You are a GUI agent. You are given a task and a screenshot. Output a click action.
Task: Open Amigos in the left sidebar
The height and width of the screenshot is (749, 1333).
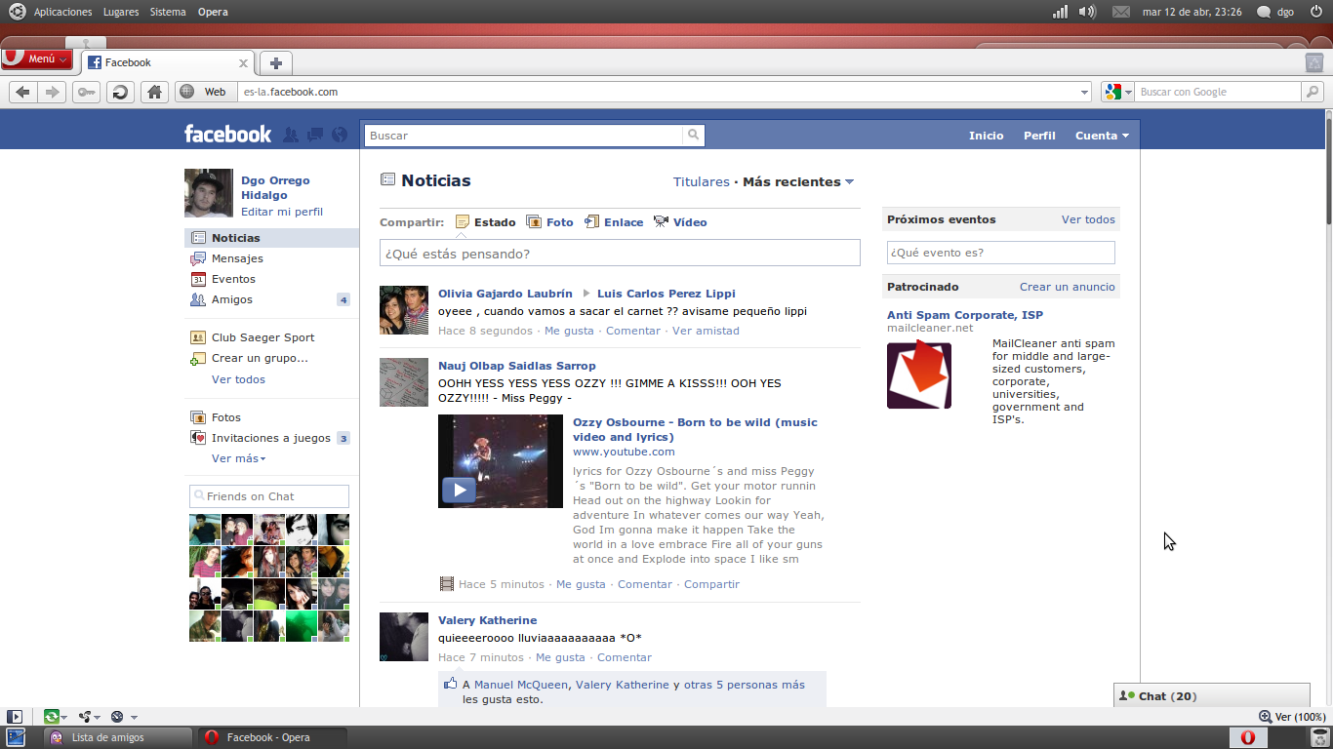232,299
